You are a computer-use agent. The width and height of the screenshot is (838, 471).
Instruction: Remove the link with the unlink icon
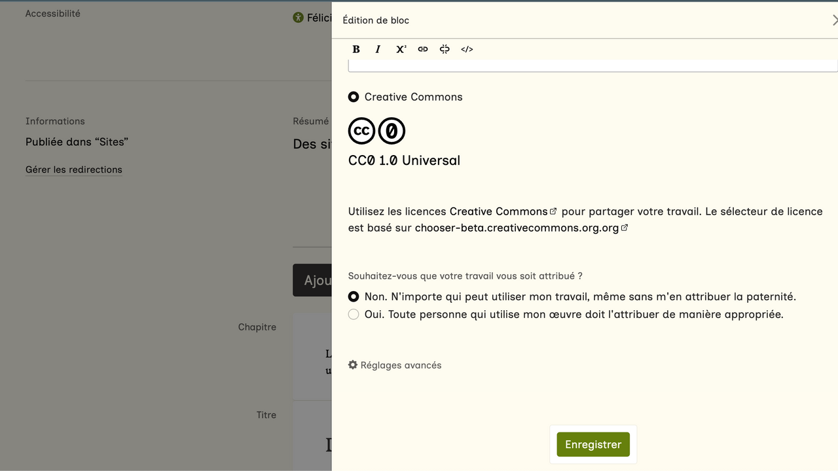445,49
